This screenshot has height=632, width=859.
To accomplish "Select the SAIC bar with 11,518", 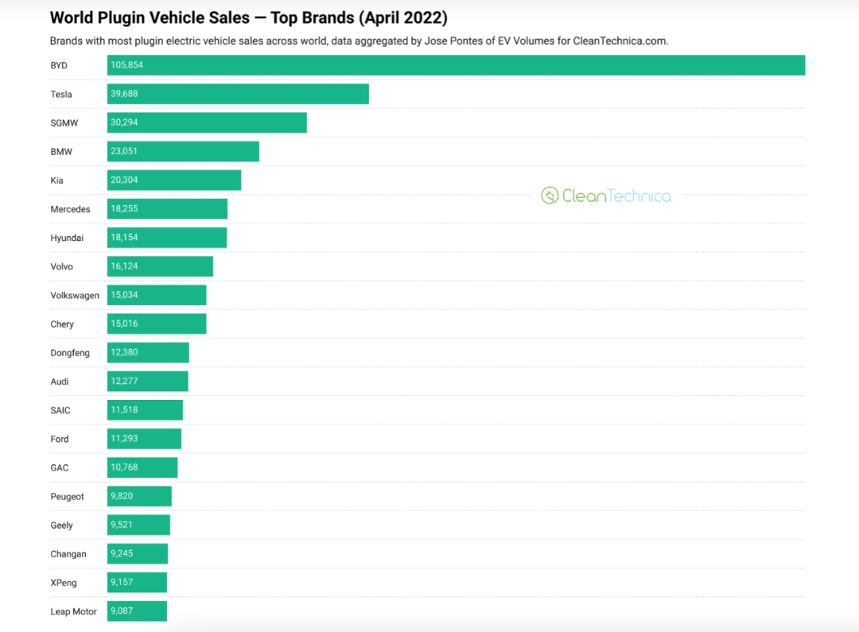I will coord(146,410).
